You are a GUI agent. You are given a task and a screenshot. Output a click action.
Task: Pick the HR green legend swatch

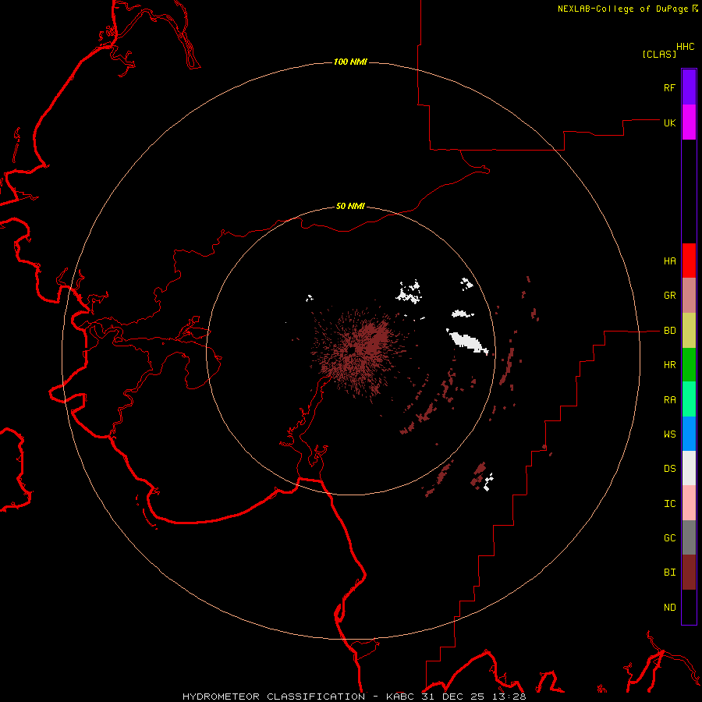coord(689,365)
